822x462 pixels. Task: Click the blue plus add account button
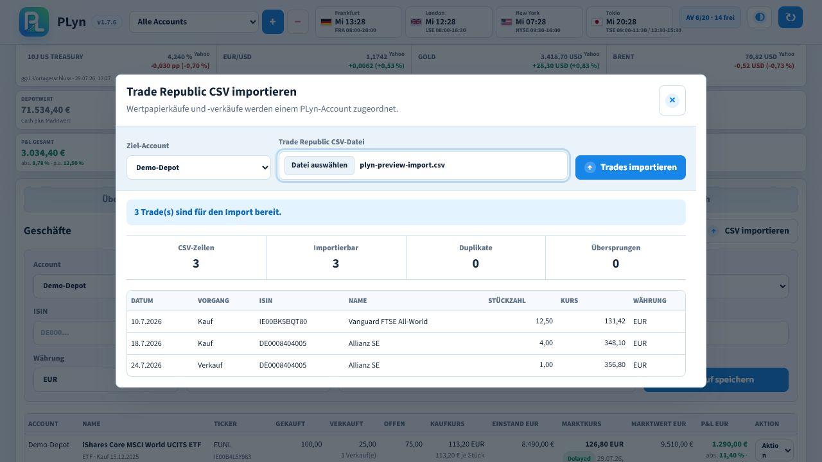click(x=272, y=22)
